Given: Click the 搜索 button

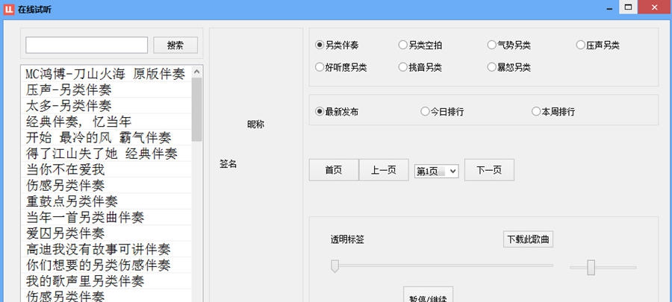Looking at the screenshot, I should 175,45.
